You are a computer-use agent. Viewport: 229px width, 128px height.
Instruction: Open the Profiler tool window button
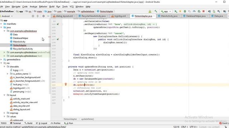pos(56,123)
